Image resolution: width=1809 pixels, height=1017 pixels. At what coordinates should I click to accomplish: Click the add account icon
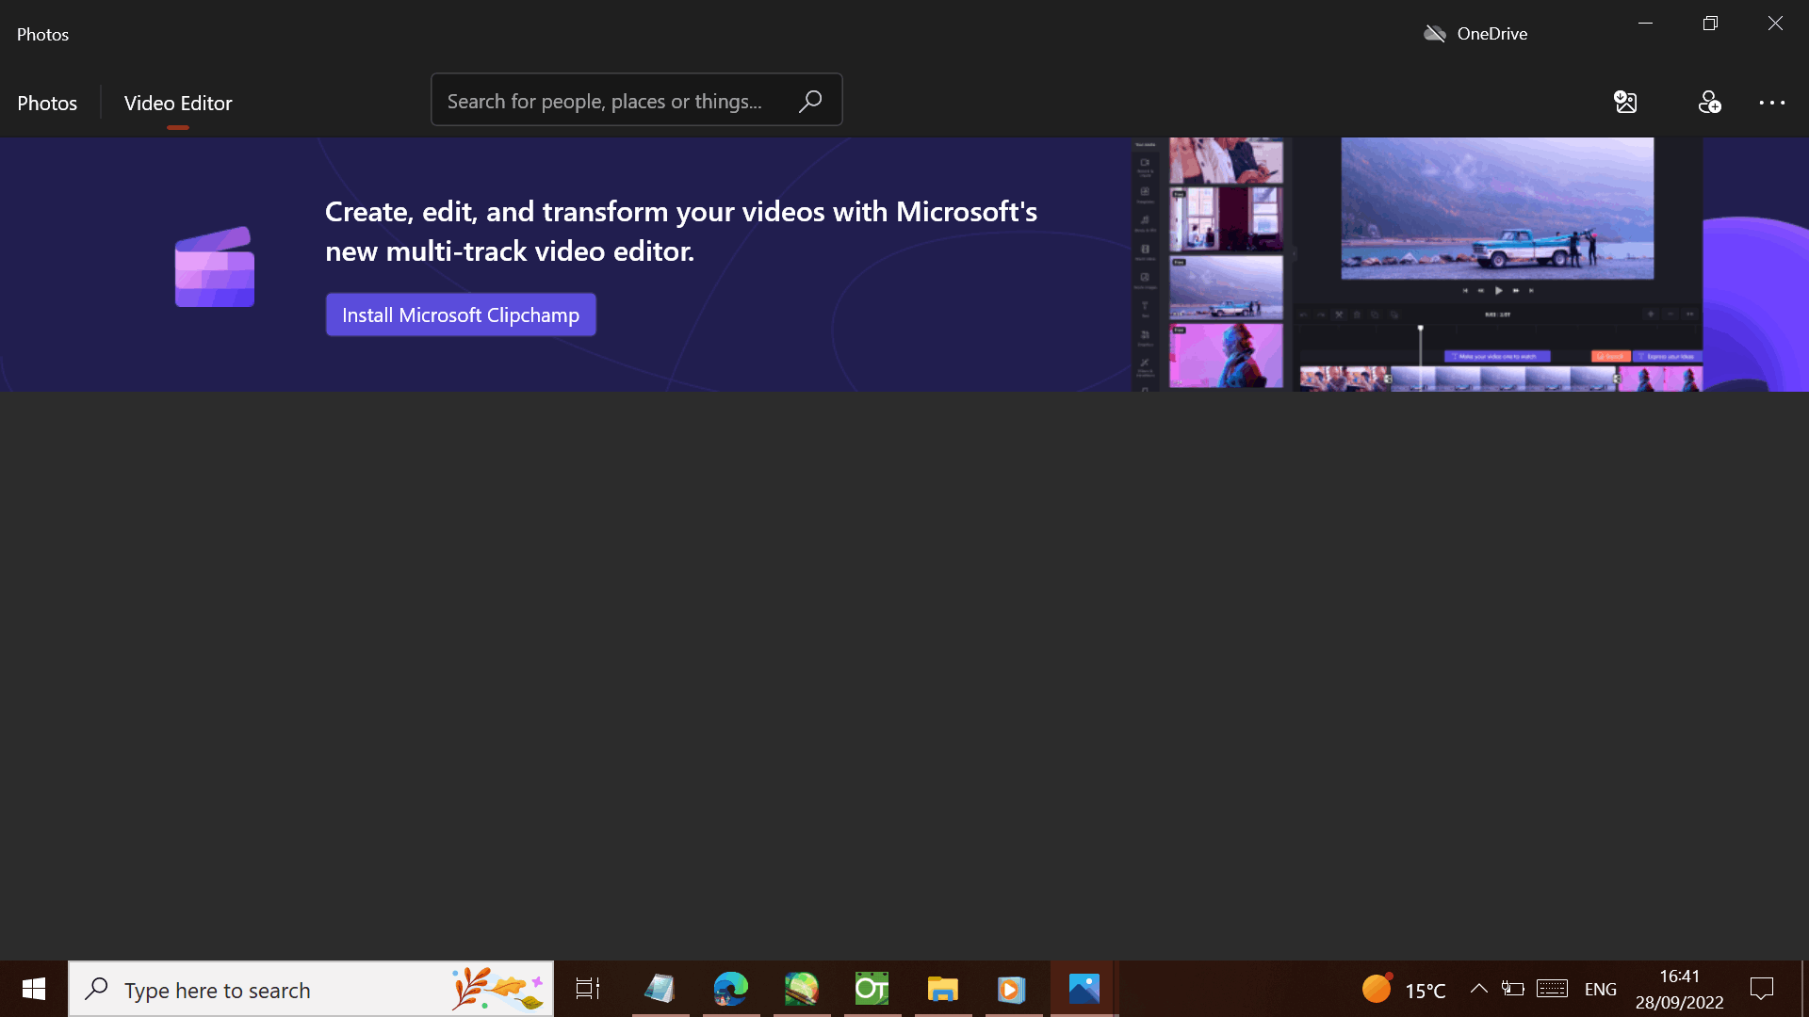pyautogui.click(x=1709, y=102)
